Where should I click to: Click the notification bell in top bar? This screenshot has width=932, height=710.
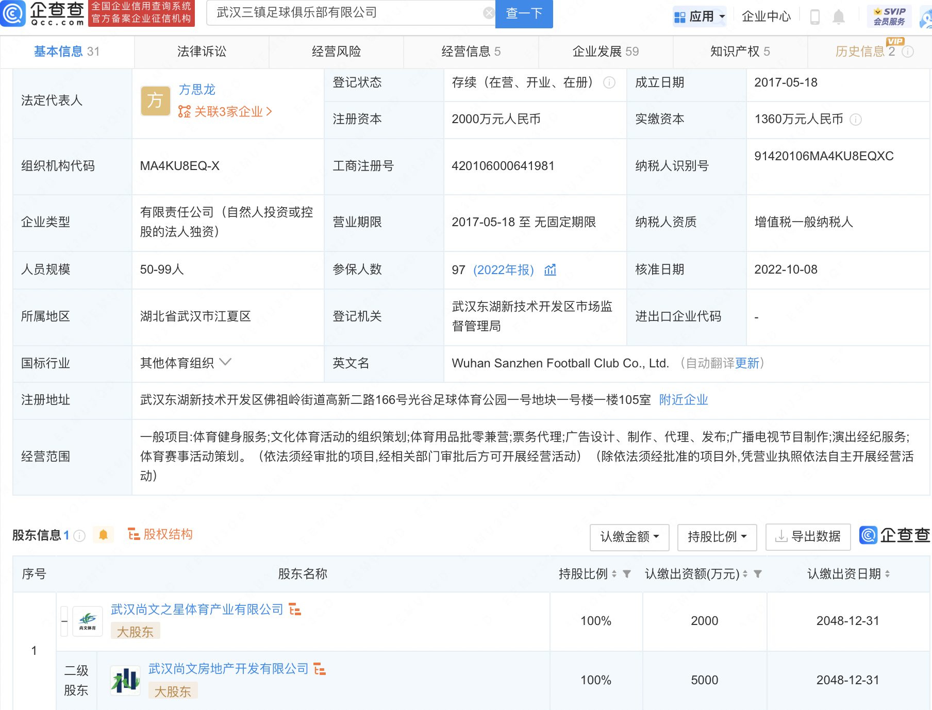pos(838,17)
